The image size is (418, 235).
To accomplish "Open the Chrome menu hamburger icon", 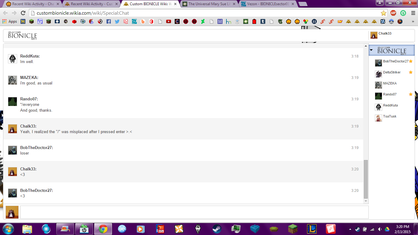I will (x=413, y=13).
